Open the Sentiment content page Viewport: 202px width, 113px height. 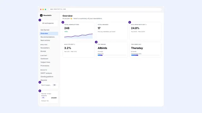[x=44, y=59]
